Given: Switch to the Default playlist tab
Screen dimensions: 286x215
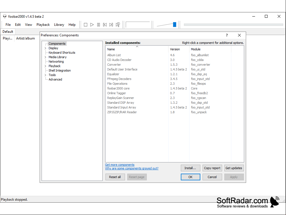Looking at the screenshot, I should pos(8,32).
